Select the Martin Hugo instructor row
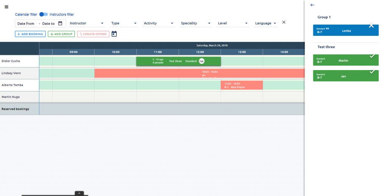 (x=20, y=97)
